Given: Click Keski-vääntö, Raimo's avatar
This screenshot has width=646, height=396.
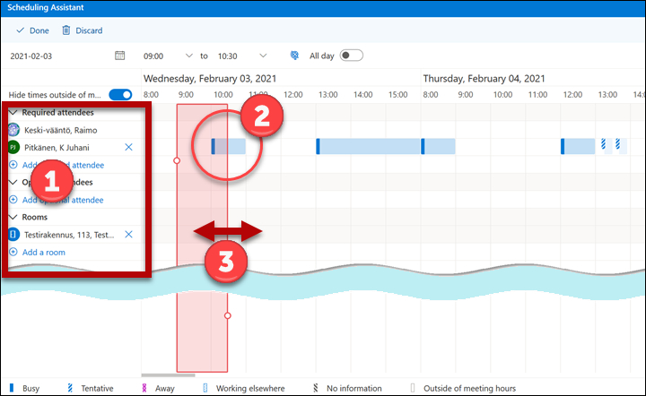Looking at the screenshot, I should [13, 130].
